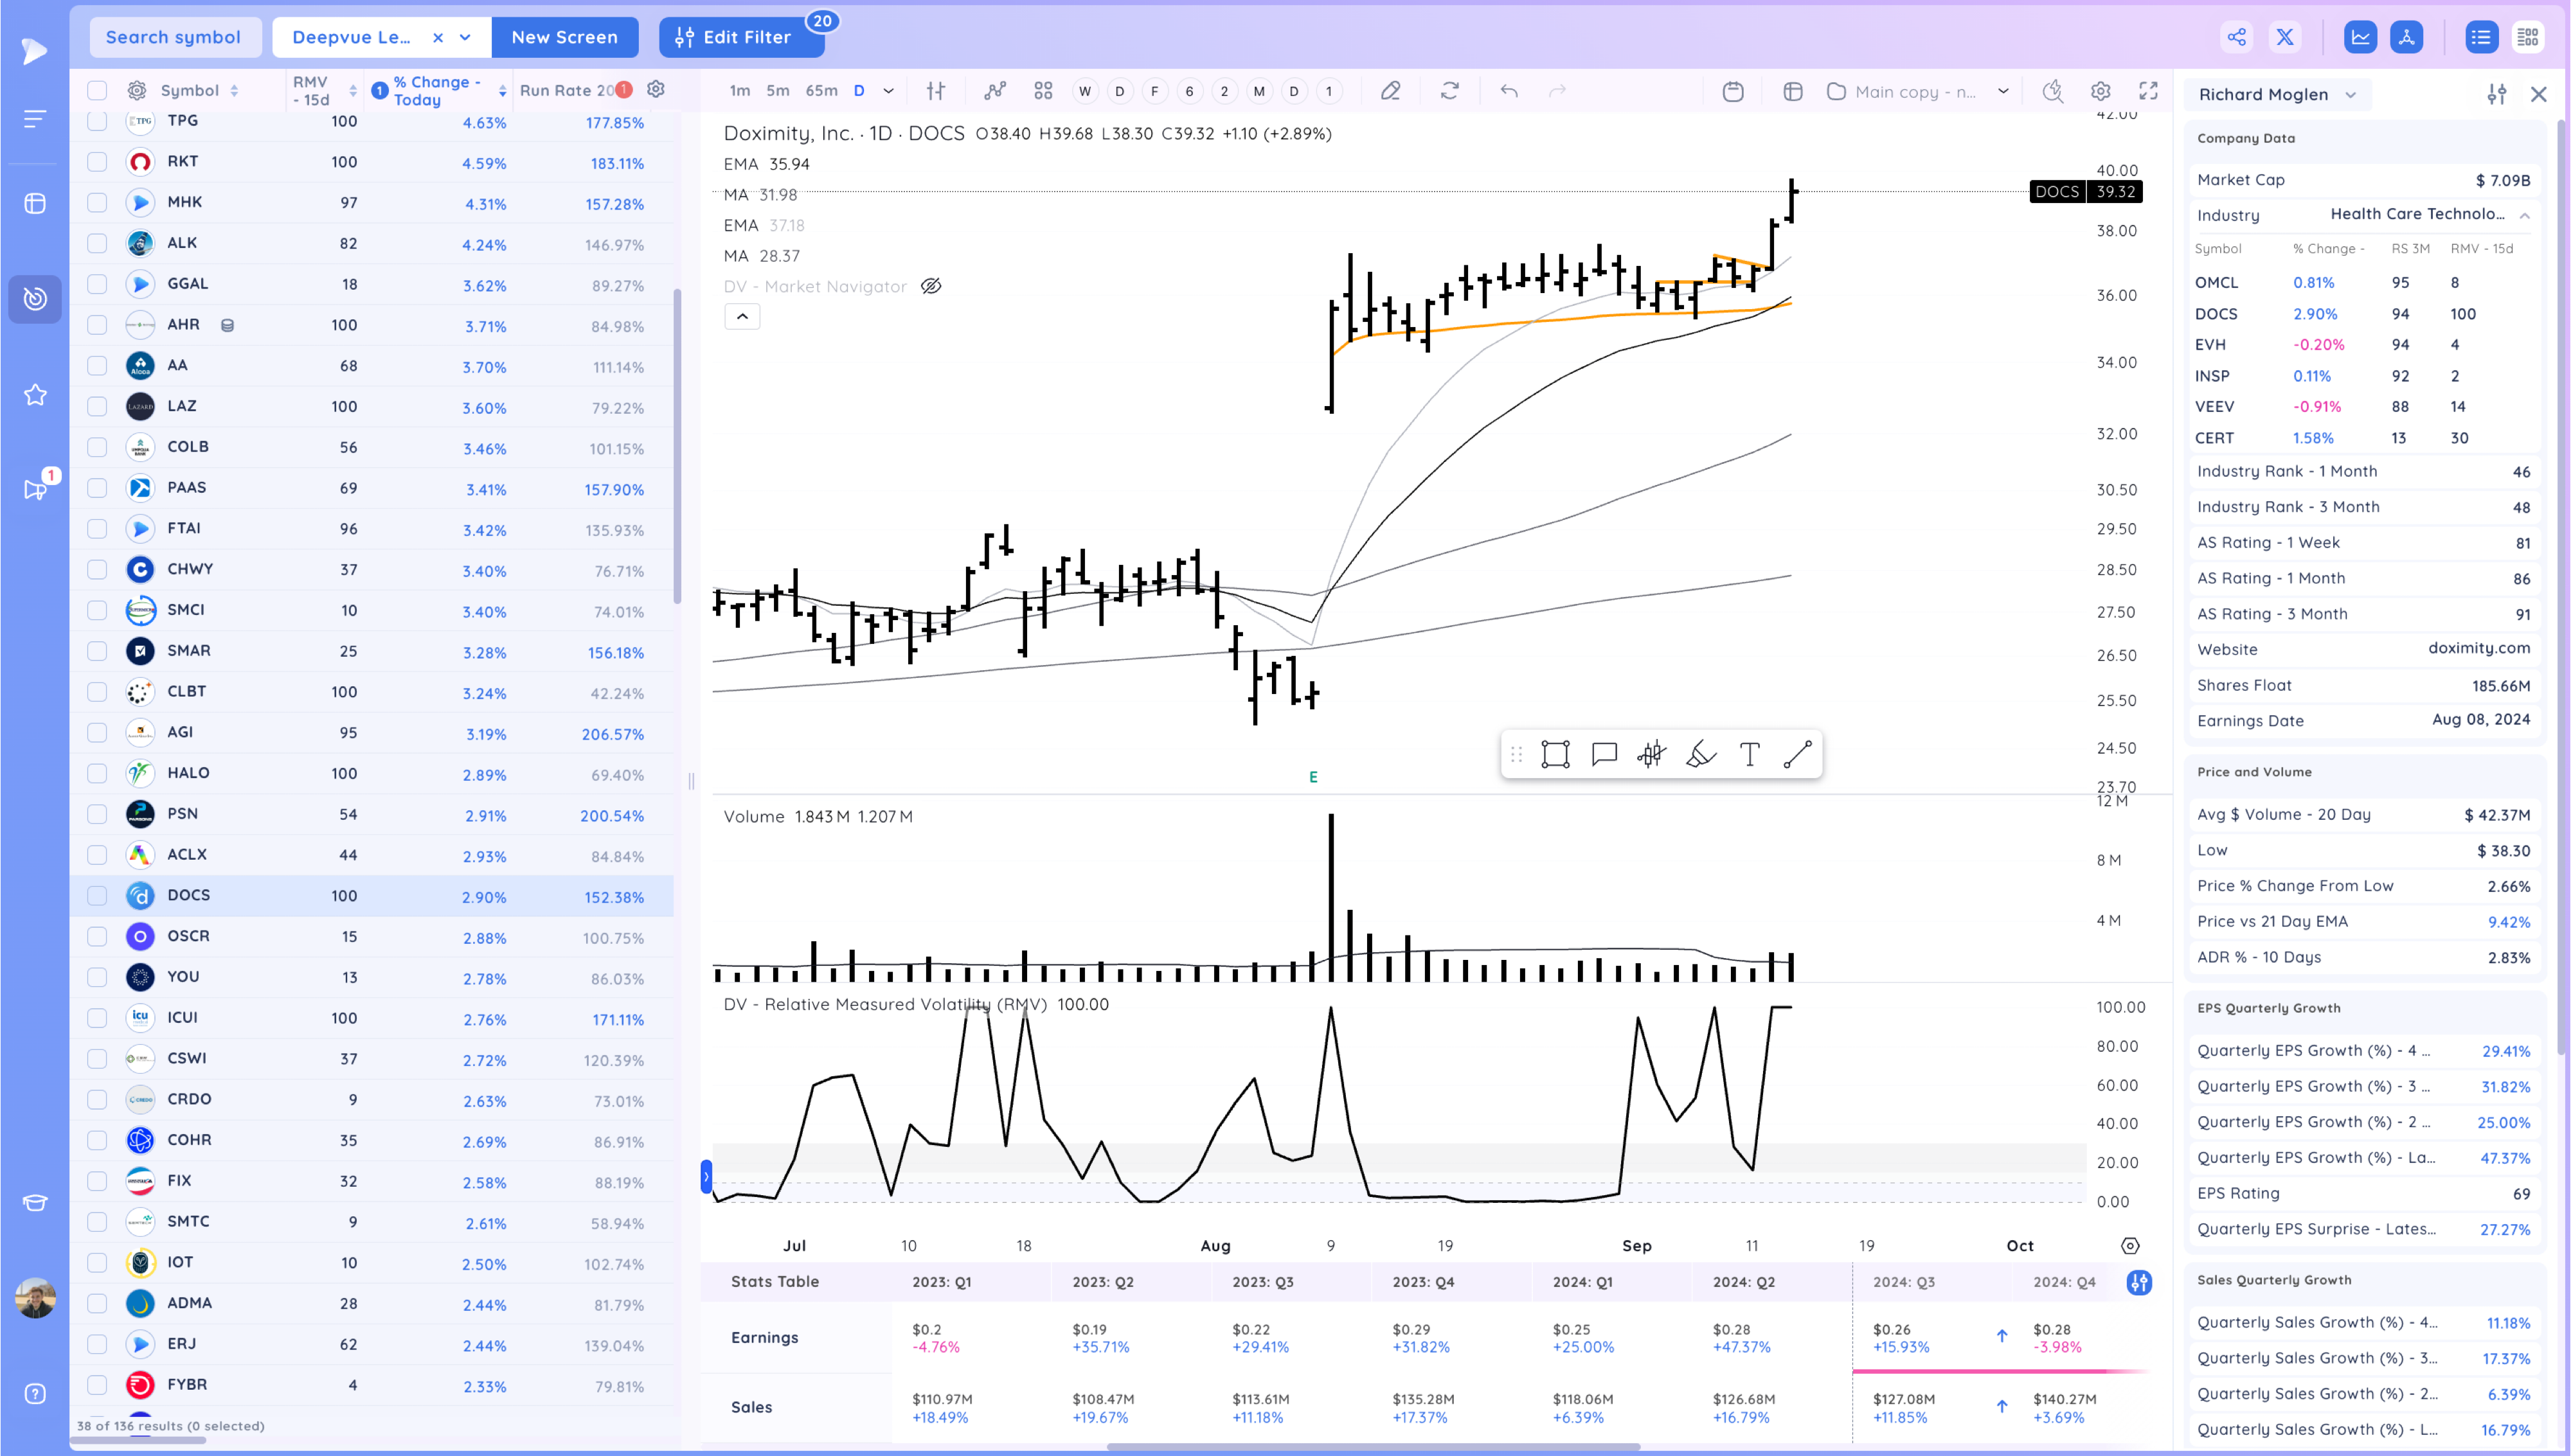Click the Search symbol field
Screen dimensions: 2571x1456
pyautogui.click(x=174, y=37)
